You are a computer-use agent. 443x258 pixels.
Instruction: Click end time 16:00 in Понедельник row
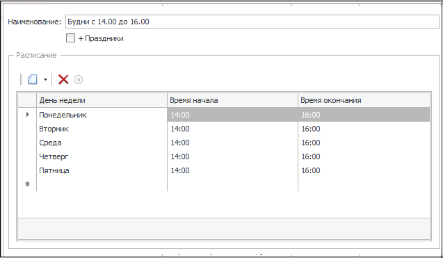click(364, 115)
